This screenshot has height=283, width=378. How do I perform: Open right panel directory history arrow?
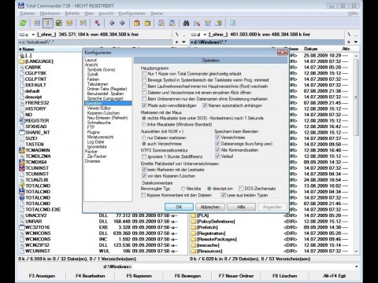tap(356, 42)
